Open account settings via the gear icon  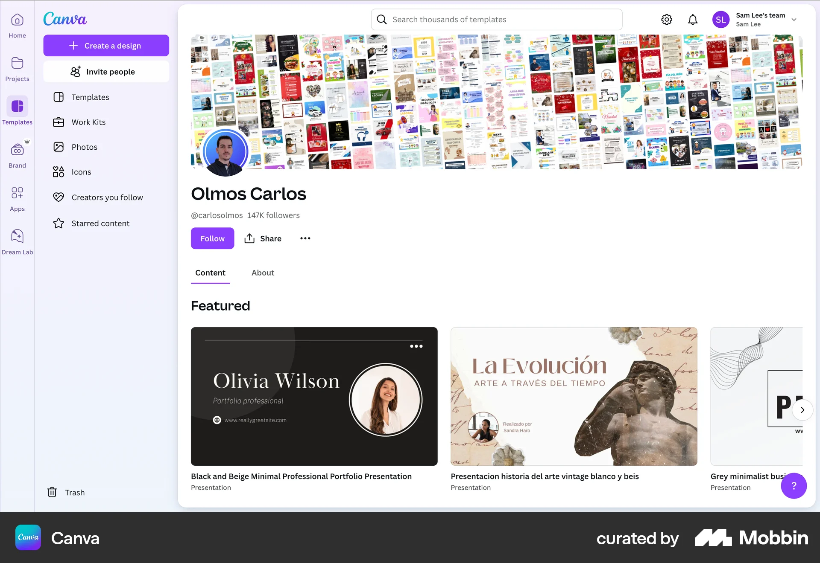click(667, 19)
